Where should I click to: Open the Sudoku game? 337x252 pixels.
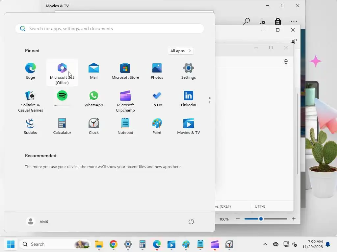click(31, 127)
